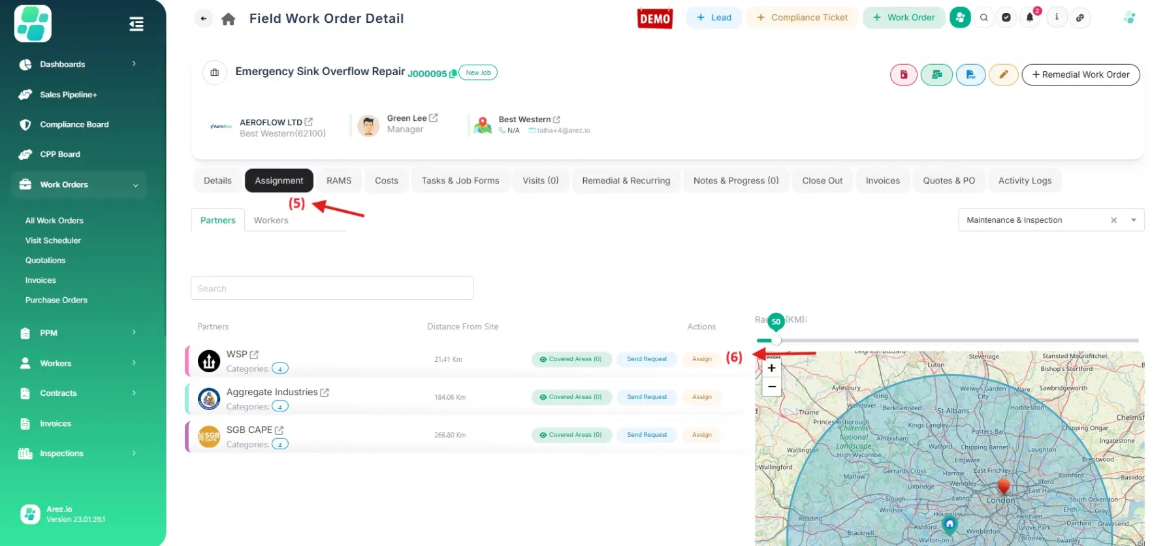The height and width of the screenshot is (546, 1167).
Task: Click the work order briefcase icon beside title
Action: (214, 72)
